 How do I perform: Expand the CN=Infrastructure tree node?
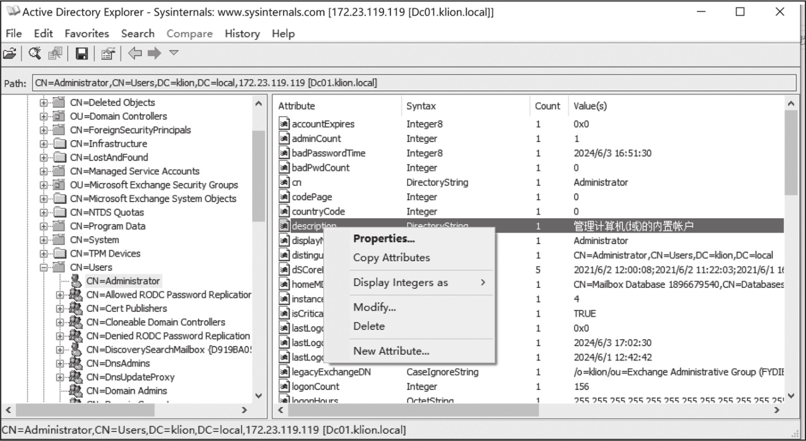44,144
